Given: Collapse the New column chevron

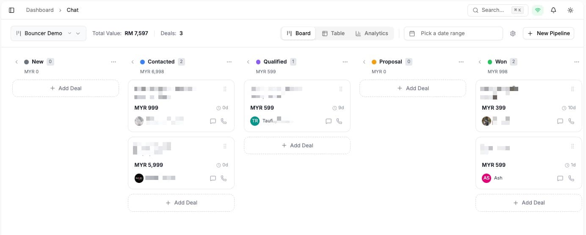Looking at the screenshot, I should (x=17, y=62).
